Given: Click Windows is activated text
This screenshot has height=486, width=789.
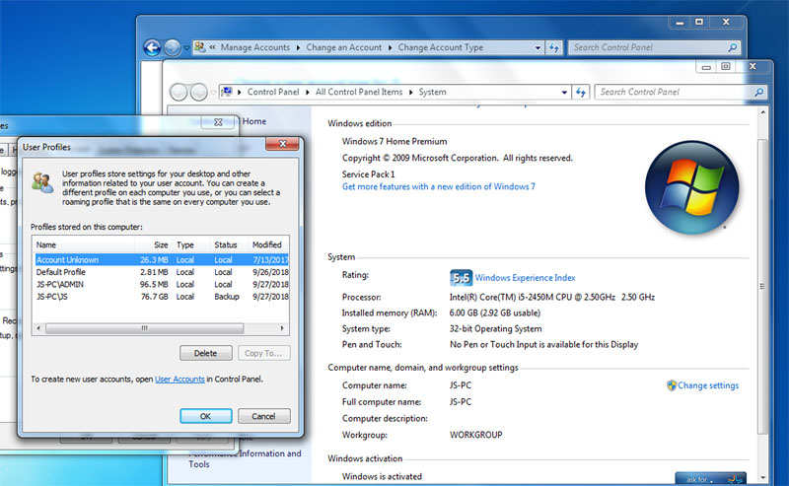Looking at the screenshot, I should coord(382,476).
